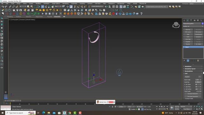Activate the Select and Scale tool
The height and width of the screenshot is (115, 204).
(x=49, y=7)
